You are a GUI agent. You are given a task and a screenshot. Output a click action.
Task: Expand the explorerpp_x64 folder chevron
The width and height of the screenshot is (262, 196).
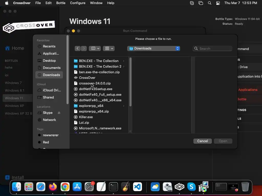(124, 106)
